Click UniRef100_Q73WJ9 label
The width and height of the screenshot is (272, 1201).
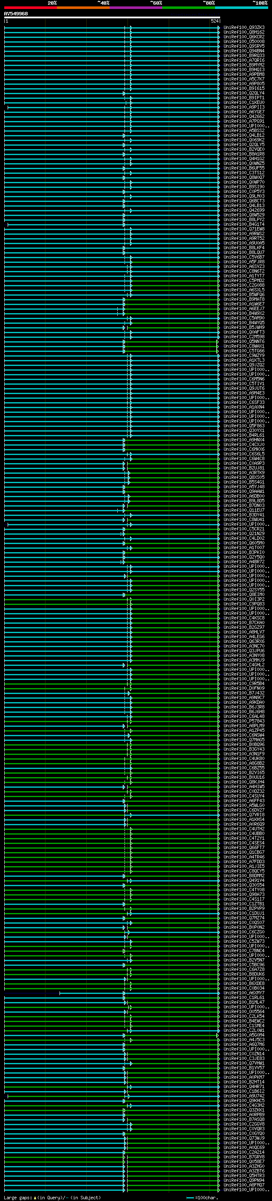pyautogui.click(x=244, y=1138)
